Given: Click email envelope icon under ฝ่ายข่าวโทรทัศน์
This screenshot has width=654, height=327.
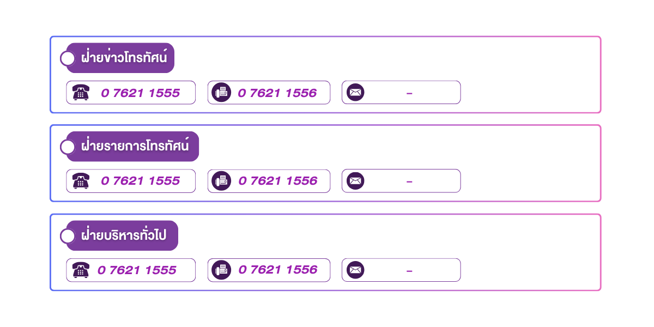Looking at the screenshot, I should pos(355,93).
